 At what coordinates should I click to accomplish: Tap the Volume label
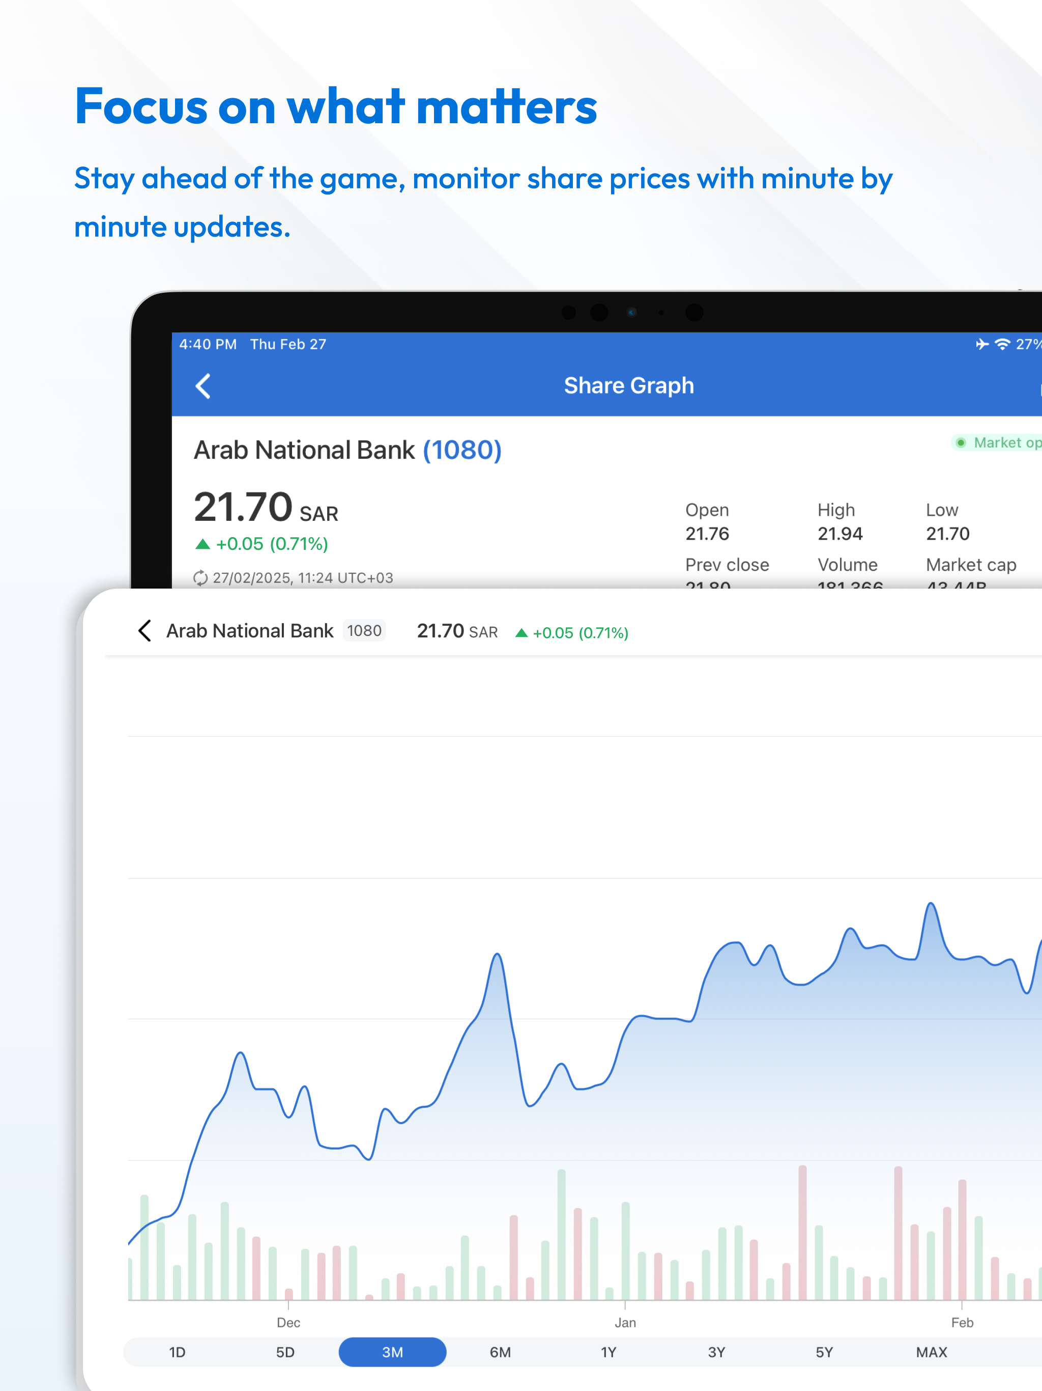848,565
